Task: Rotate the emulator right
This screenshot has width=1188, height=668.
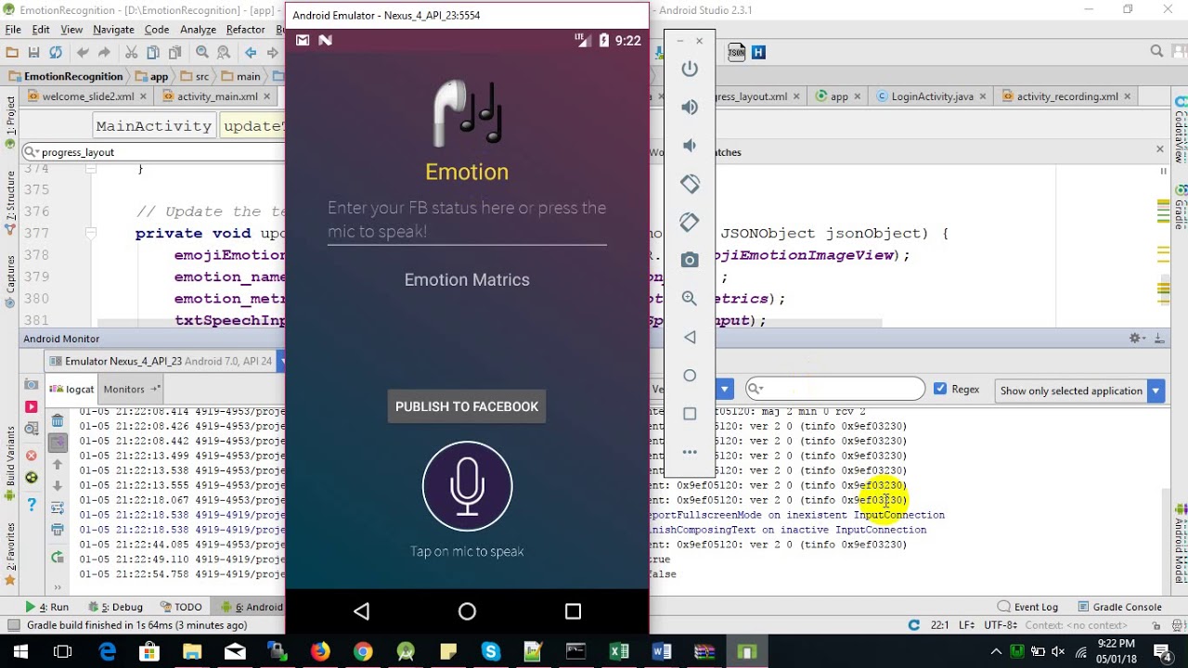Action: (x=690, y=222)
